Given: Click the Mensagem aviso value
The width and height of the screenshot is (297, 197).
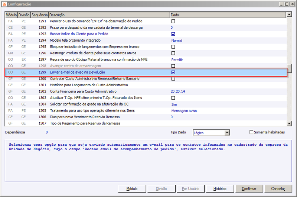Looking at the screenshot, I should (x=184, y=111).
